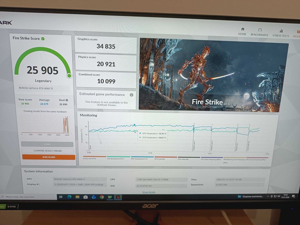Click the CPU field 11th Gen Intel Core
The image size is (300, 225).
pos(161,179)
